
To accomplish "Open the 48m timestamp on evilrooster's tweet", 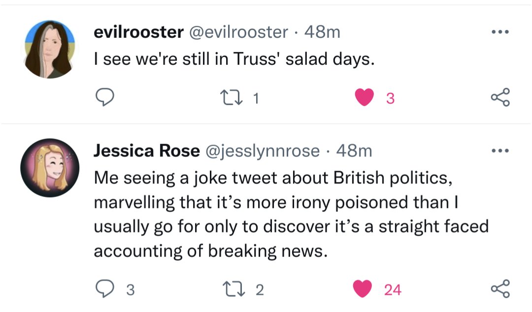I will [322, 32].
